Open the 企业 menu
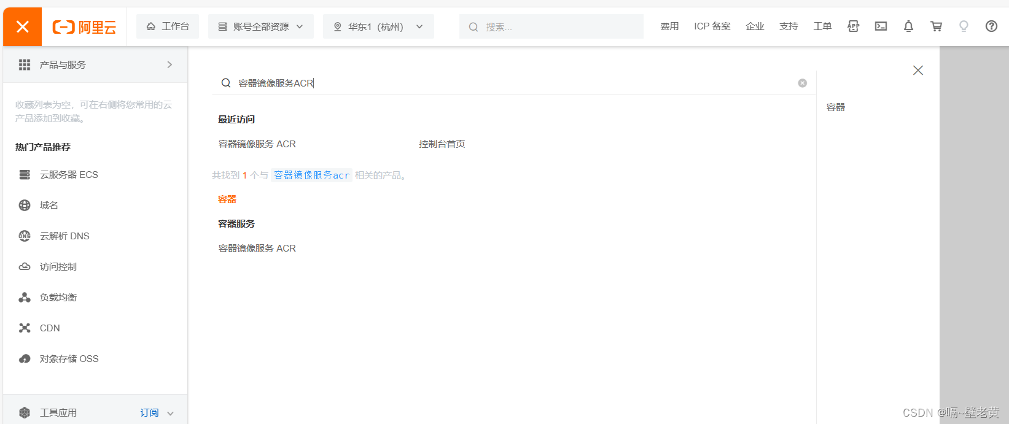The width and height of the screenshot is (1009, 424). (x=755, y=26)
